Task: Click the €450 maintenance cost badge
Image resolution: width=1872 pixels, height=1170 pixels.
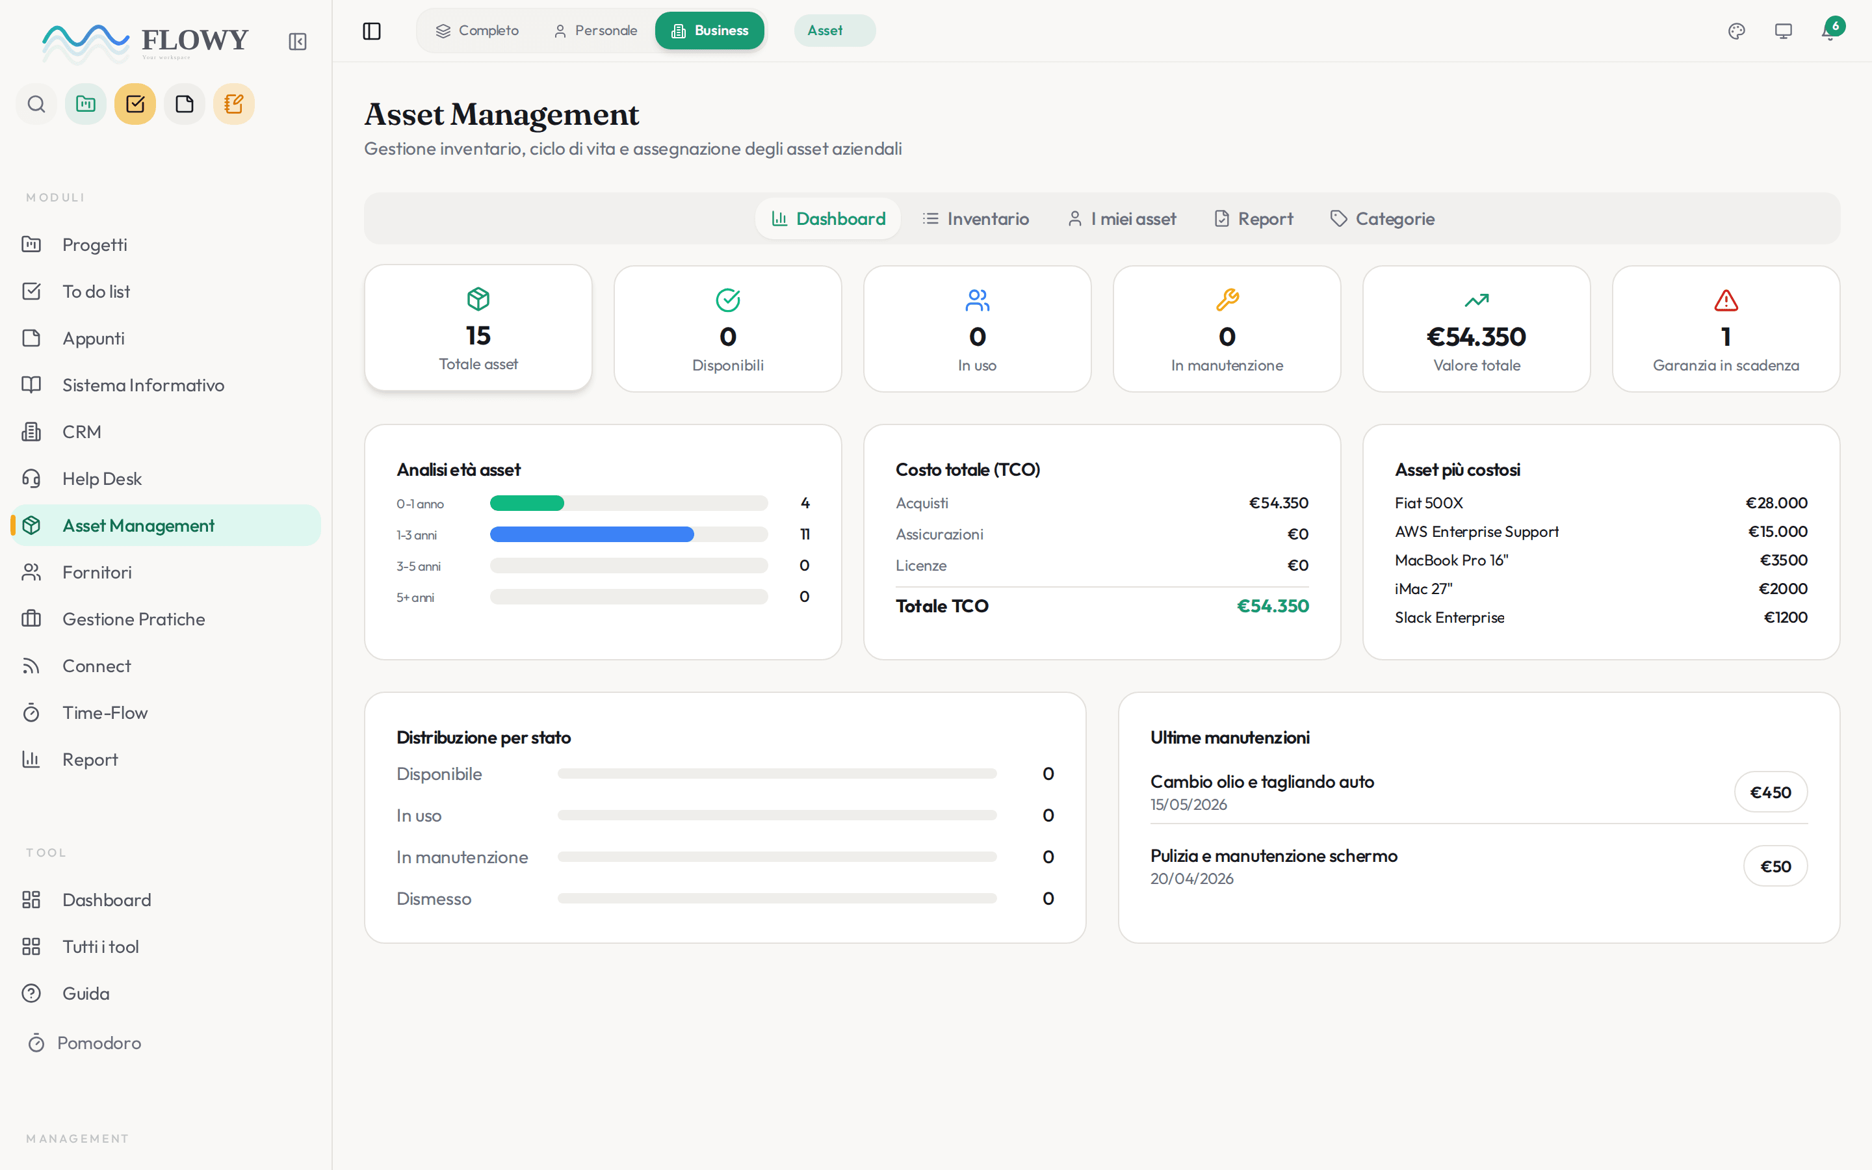Action: [x=1771, y=792]
